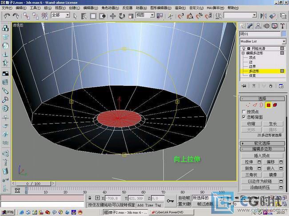Screen dimensions: 289x216
Task: Choose the Vertex selection dots icon
Action: tap(248, 105)
